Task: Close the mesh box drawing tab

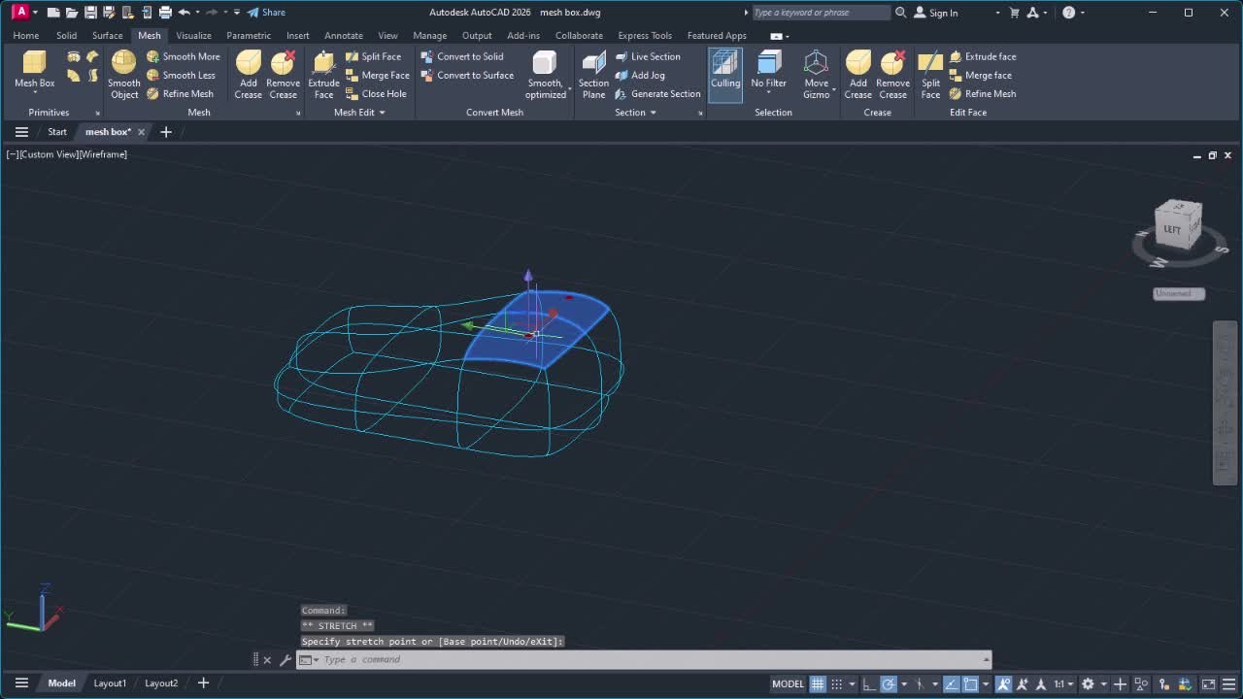Action: coord(141,132)
